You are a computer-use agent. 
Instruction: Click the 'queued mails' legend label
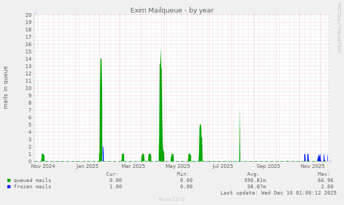[32, 180]
